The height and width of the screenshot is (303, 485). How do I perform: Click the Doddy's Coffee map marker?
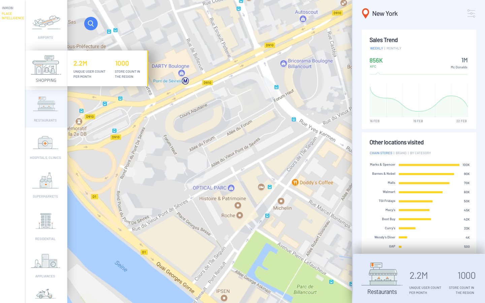pyautogui.click(x=295, y=182)
